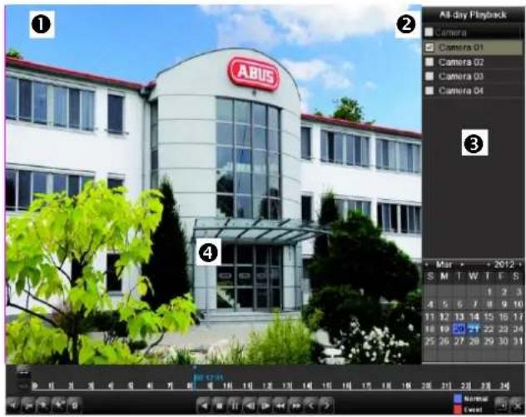Image resolution: width=526 pixels, height=417 pixels.
Task: Select the Camera 04 checkbox
Action: tap(429, 91)
